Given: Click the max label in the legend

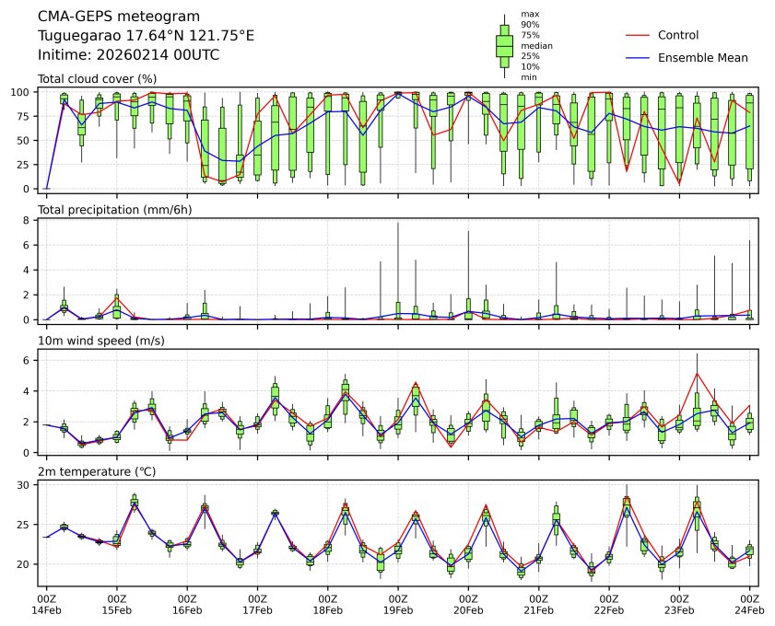Looking at the screenshot, I should coord(529,14).
